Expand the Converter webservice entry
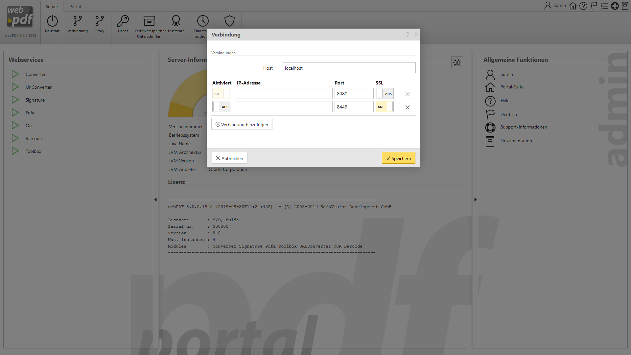631x355 pixels. [15, 74]
